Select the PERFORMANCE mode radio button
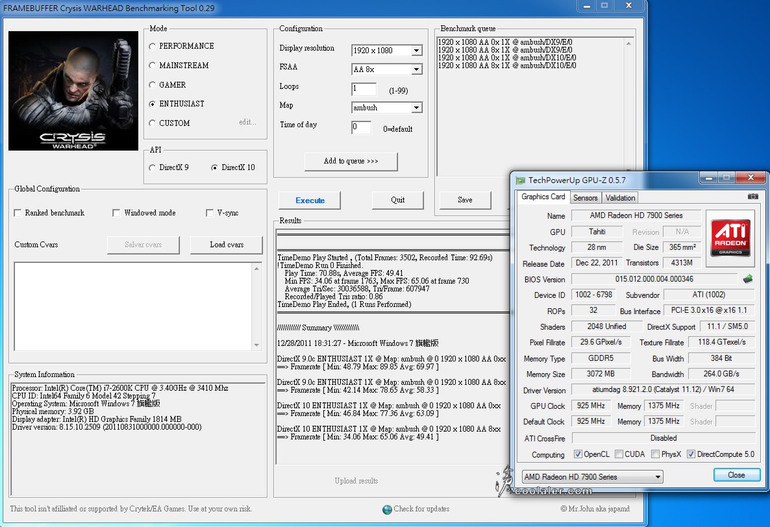770x527 pixels. [x=152, y=46]
